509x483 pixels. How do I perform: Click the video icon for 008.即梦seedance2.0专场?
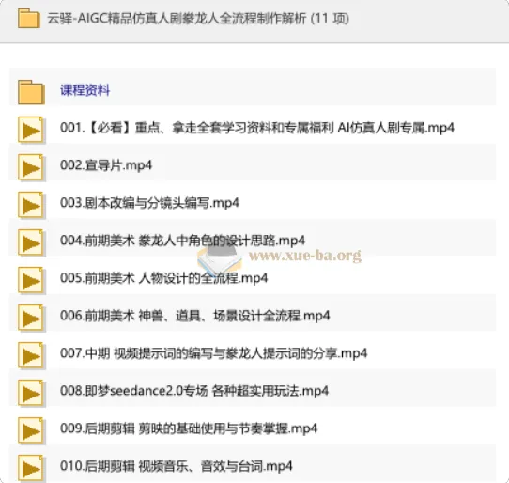(31, 394)
